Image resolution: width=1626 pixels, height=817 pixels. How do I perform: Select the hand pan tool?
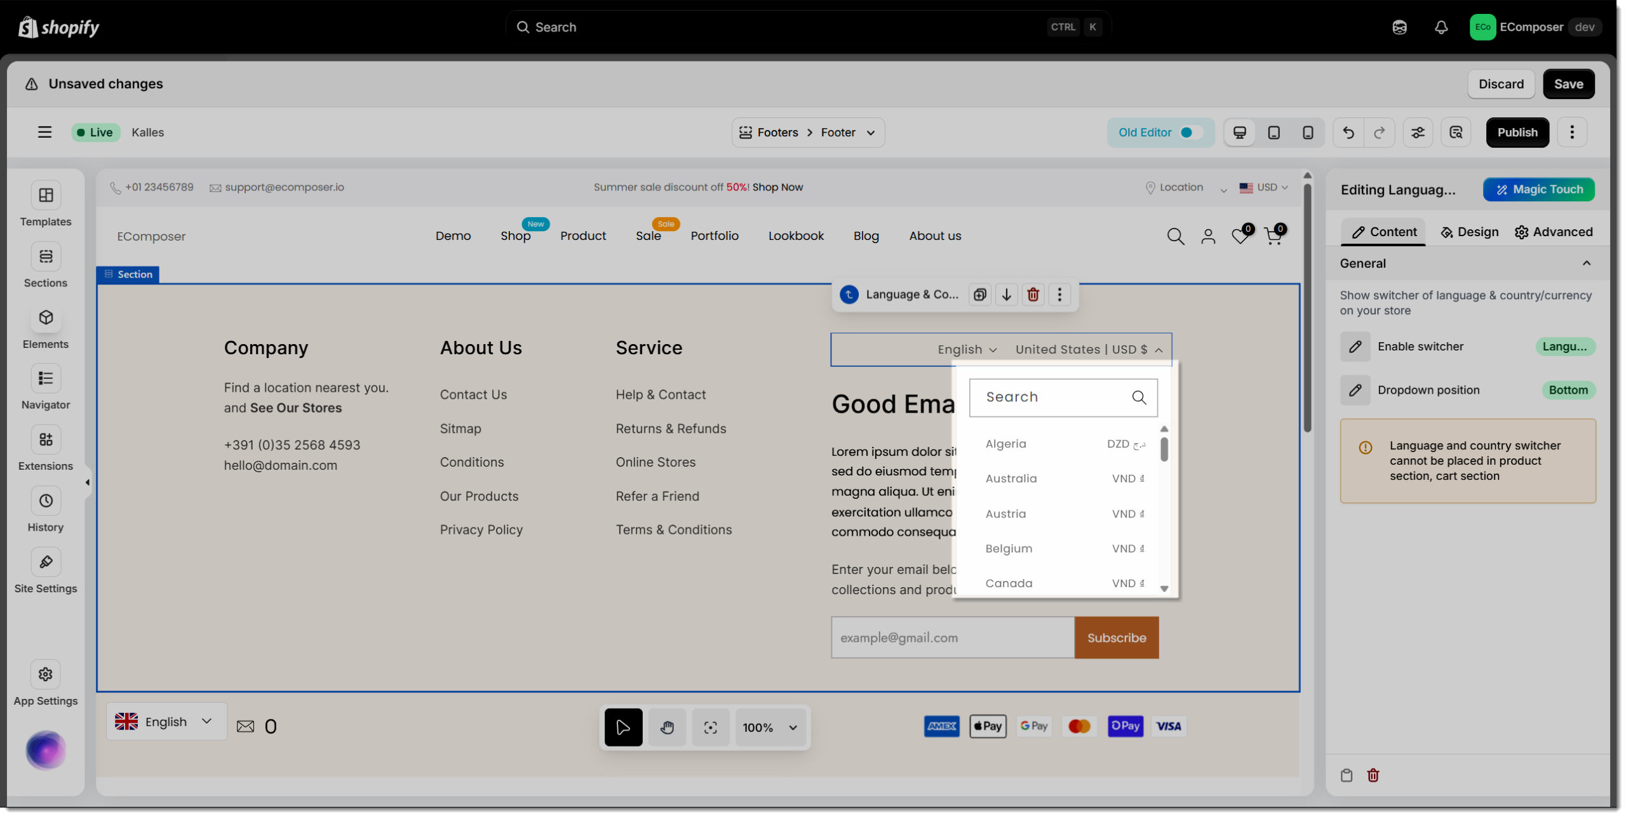[x=667, y=727]
